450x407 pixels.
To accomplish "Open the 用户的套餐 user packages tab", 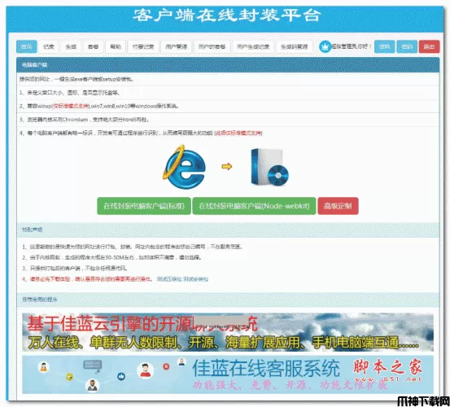I will pyautogui.click(x=212, y=46).
